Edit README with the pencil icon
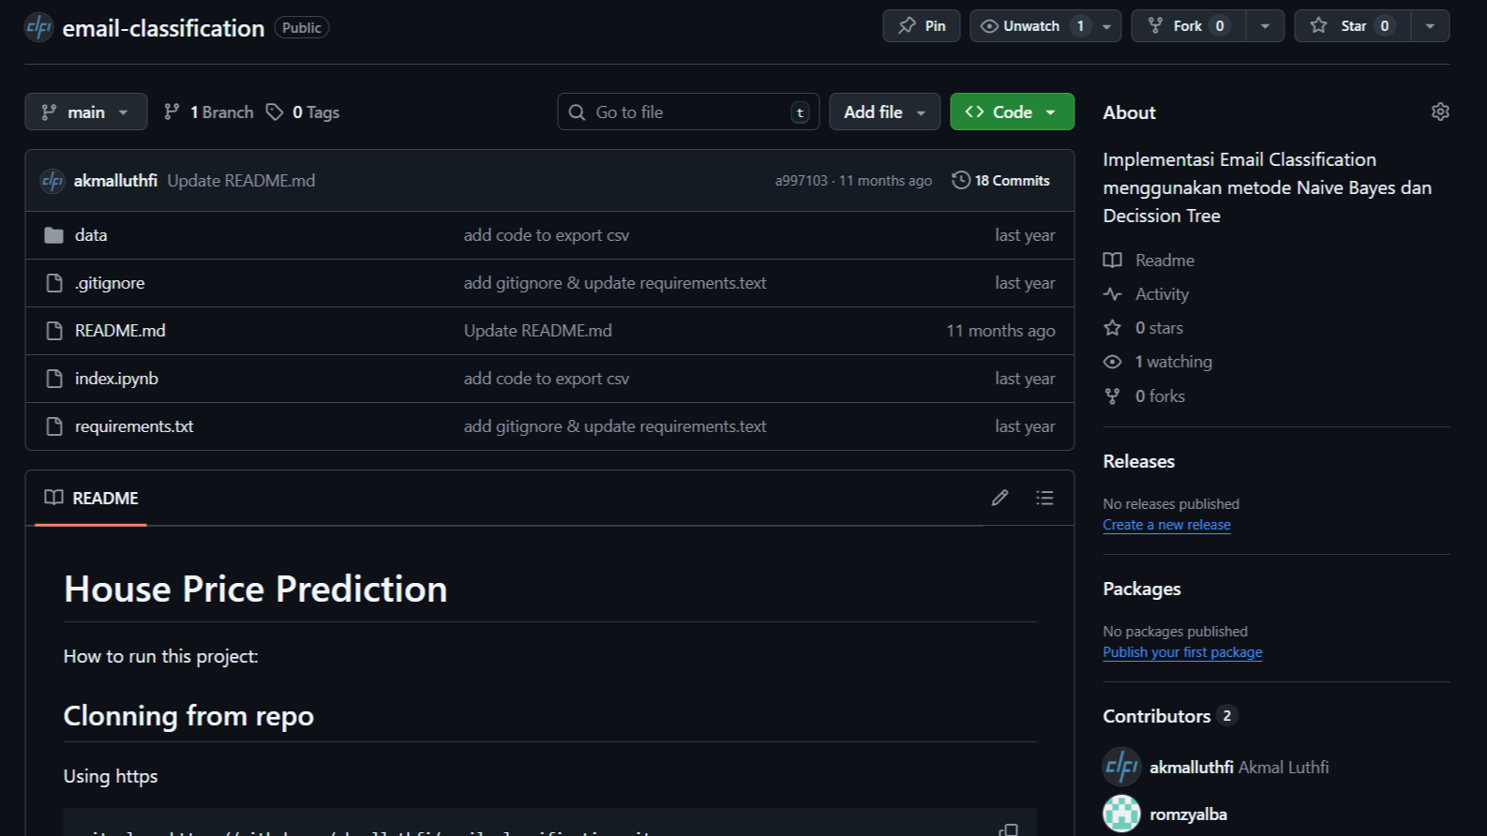1487x836 pixels. click(999, 498)
